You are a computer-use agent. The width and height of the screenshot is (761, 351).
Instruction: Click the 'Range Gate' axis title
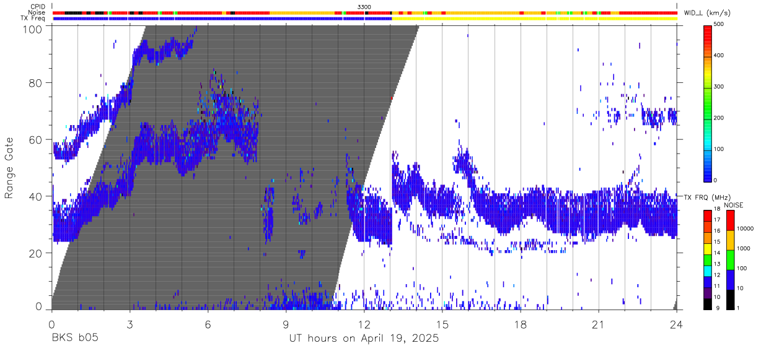pyautogui.click(x=9, y=168)
